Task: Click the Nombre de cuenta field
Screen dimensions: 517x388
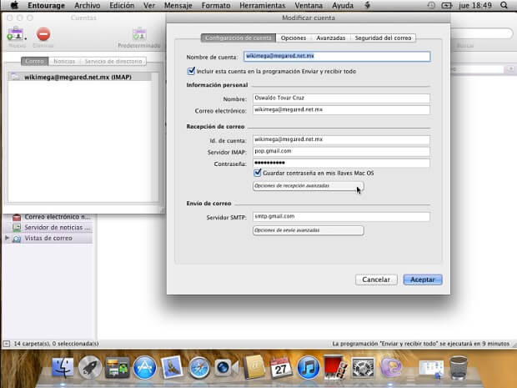Action: 337,57
